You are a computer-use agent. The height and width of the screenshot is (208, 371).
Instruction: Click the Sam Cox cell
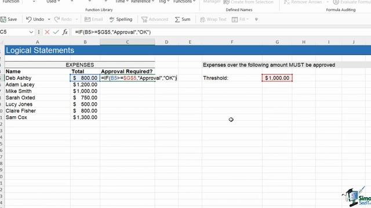click(x=37, y=117)
